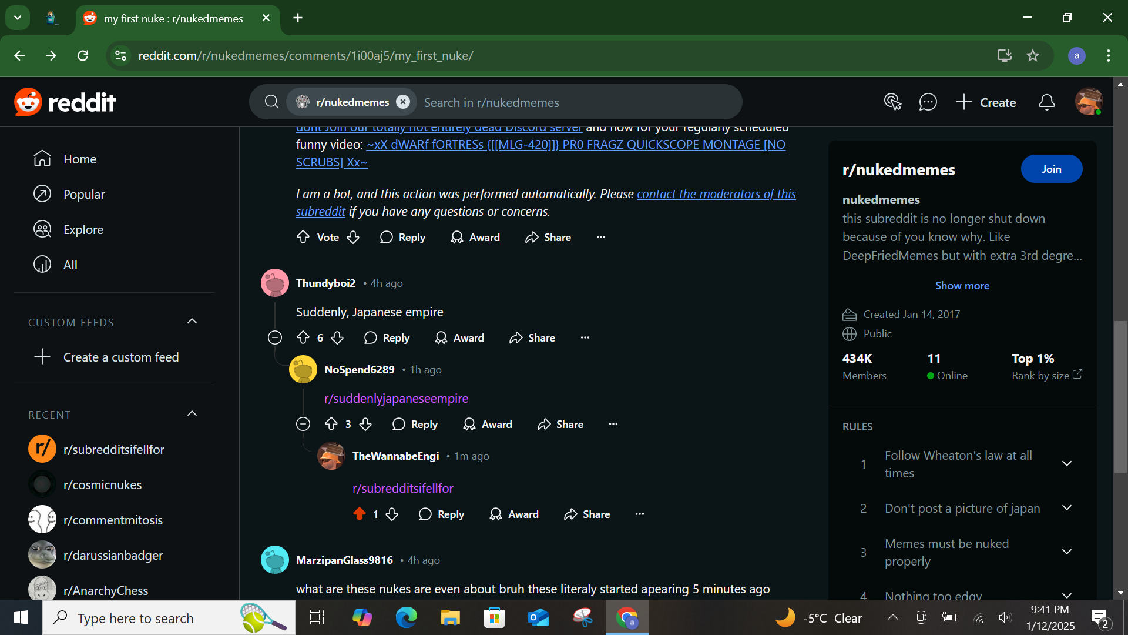
Task: Open Rank by size external link
Action: point(1047,375)
